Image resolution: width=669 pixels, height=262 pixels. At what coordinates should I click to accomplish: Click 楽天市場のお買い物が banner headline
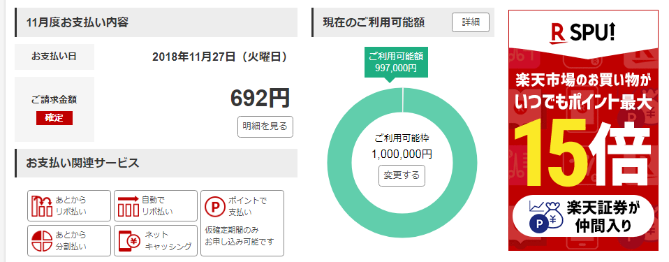pyautogui.click(x=583, y=80)
